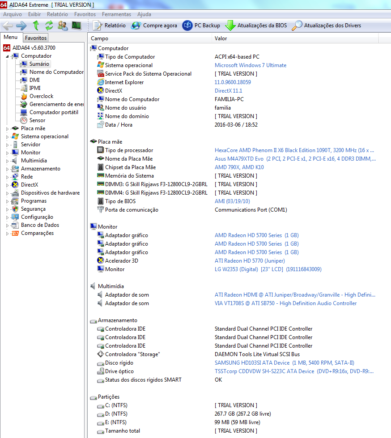Image resolution: width=391 pixels, height=438 pixels.
Task: Expand the DirectX tree node
Action: pyautogui.click(x=8, y=185)
